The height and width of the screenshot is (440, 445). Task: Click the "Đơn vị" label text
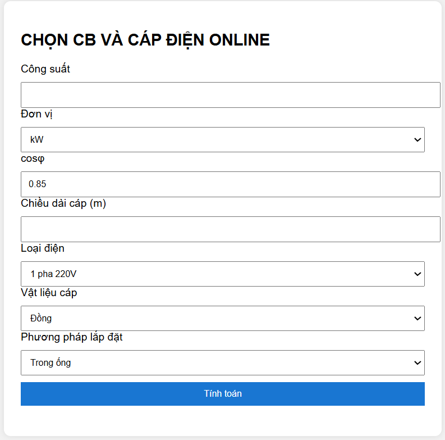click(x=37, y=114)
